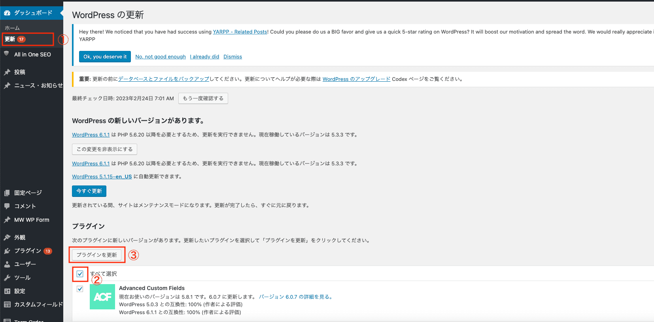Click the user icon beside ユーザー
The height and width of the screenshot is (322, 654).
(7, 264)
